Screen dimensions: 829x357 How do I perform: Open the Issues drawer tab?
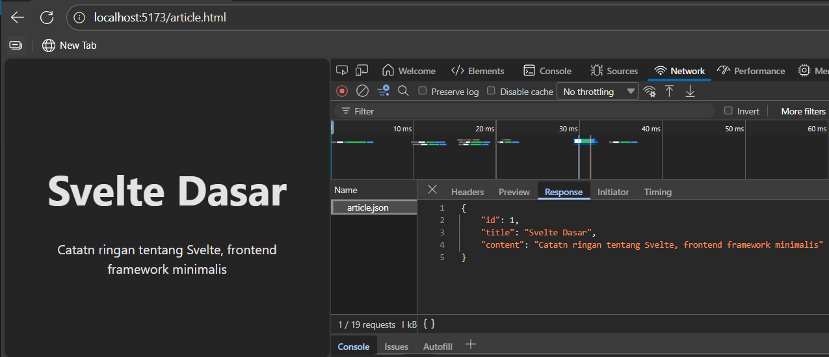[x=396, y=347]
